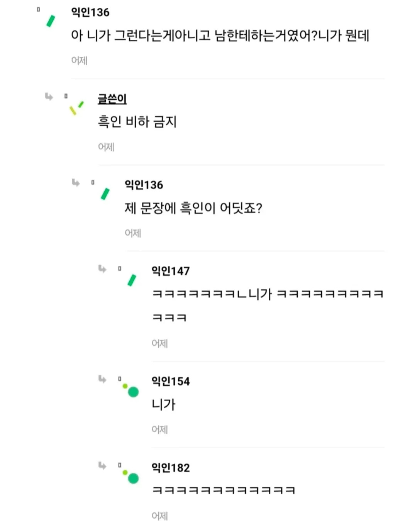417x521 pixels.
Task: Click the '니가' comment by 익인154
Action: [163, 405]
